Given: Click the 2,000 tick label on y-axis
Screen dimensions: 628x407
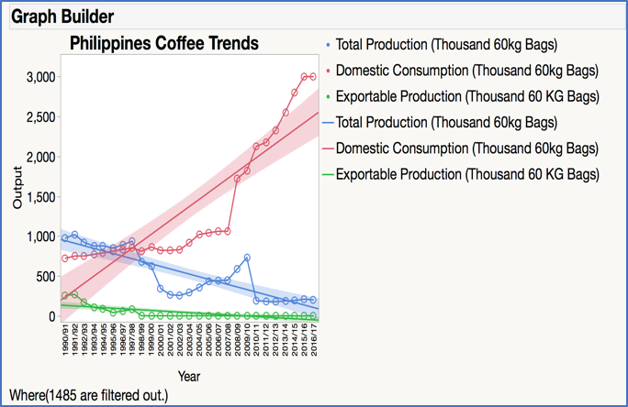Looking at the screenshot, I should pyautogui.click(x=40, y=157).
